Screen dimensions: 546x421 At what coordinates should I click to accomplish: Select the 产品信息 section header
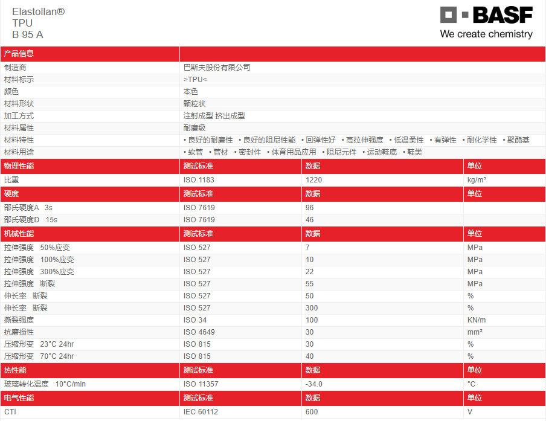tap(19, 54)
